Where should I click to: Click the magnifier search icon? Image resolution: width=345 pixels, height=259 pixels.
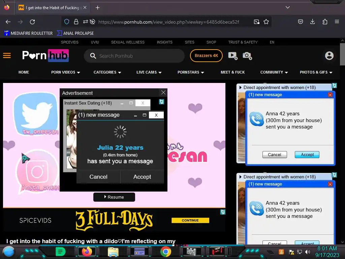(x=93, y=56)
